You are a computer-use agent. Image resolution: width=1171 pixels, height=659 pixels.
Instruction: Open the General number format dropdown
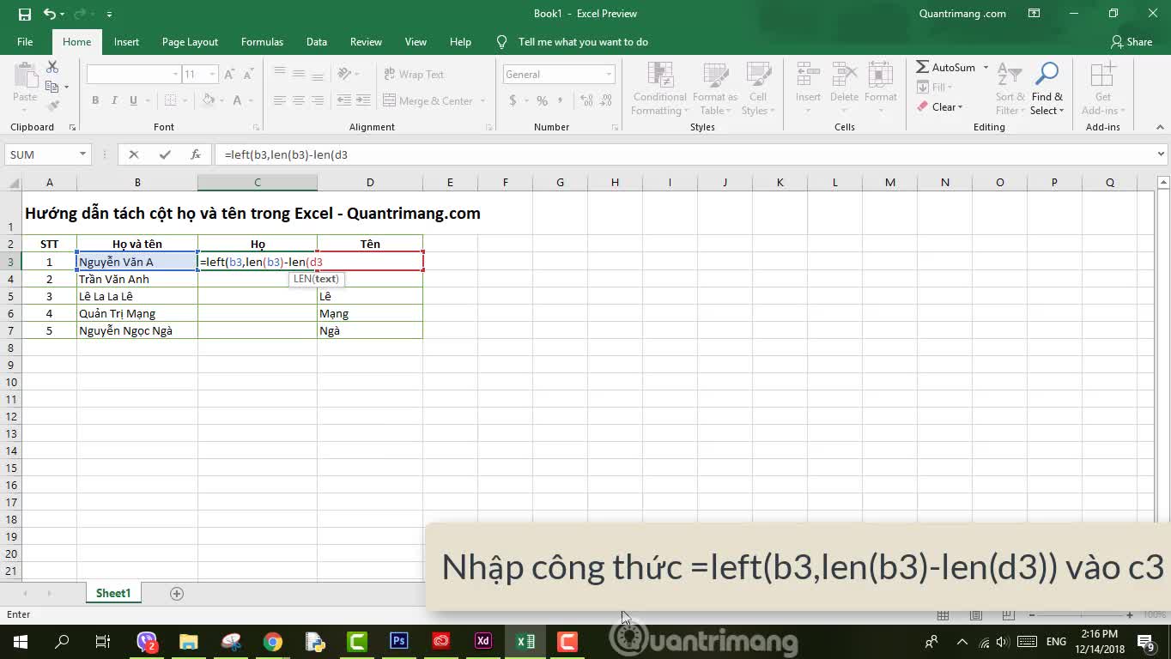click(609, 75)
